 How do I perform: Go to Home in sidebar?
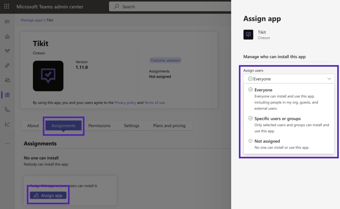click(7, 37)
